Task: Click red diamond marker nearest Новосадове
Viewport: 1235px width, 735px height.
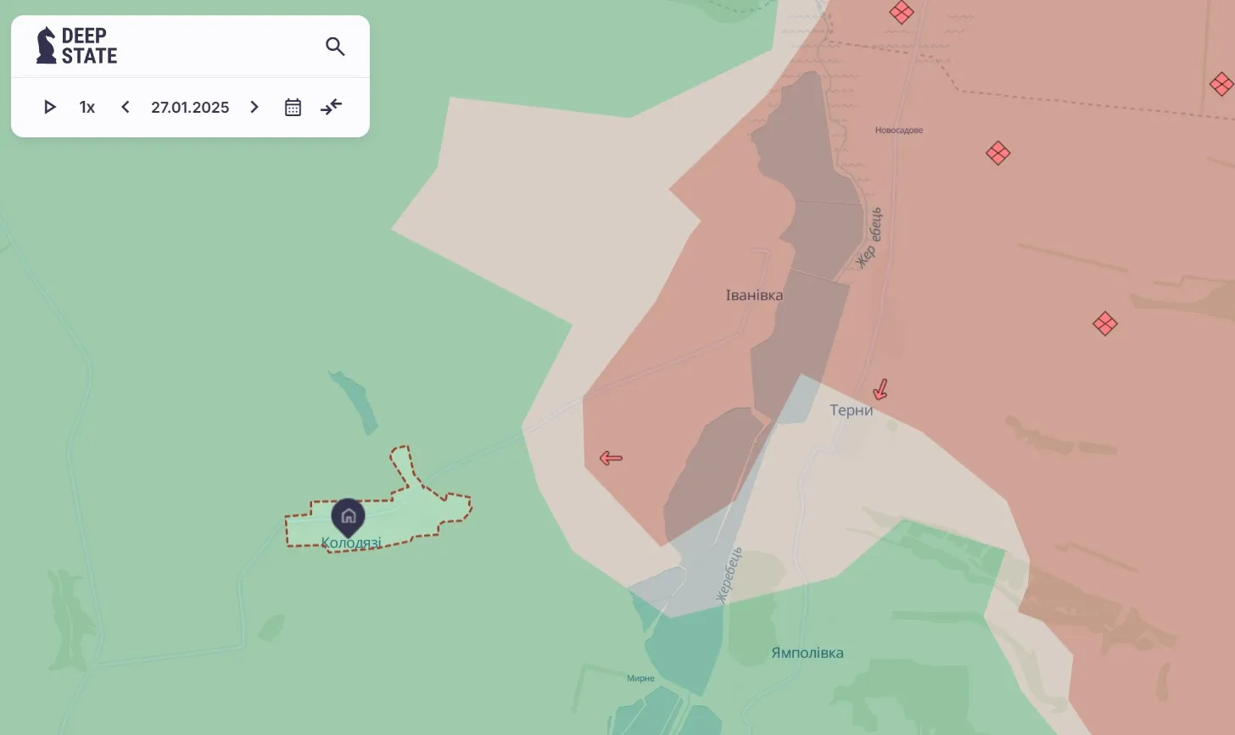Action: pos(997,153)
